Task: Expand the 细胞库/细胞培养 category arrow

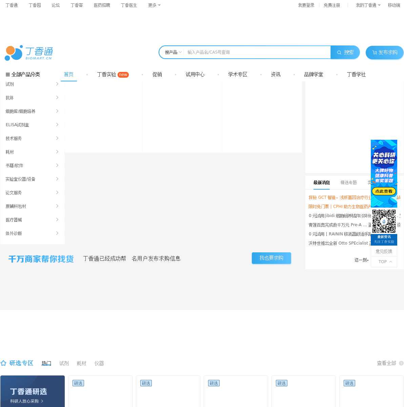Action: tap(57, 111)
